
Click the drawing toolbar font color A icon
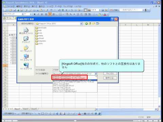[x=79, y=114]
